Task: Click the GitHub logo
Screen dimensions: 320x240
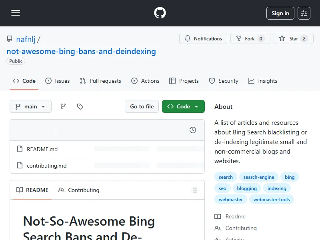Action: 160,13
